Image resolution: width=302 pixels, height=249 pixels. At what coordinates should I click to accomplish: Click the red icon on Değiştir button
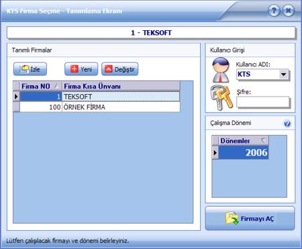[x=109, y=69]
